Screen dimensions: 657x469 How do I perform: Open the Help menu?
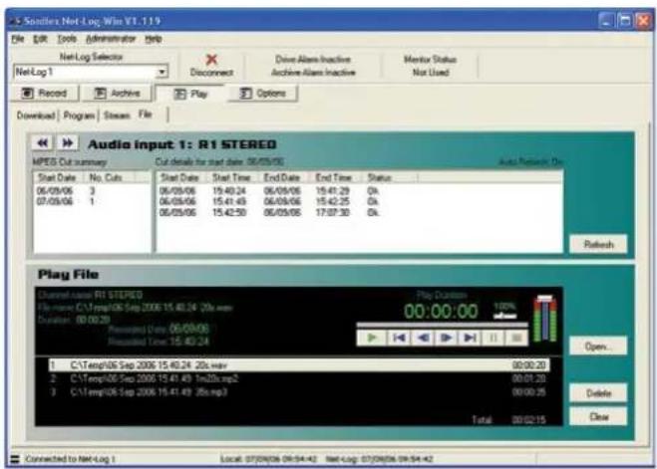pyautogui.click(x=154, y=39)
